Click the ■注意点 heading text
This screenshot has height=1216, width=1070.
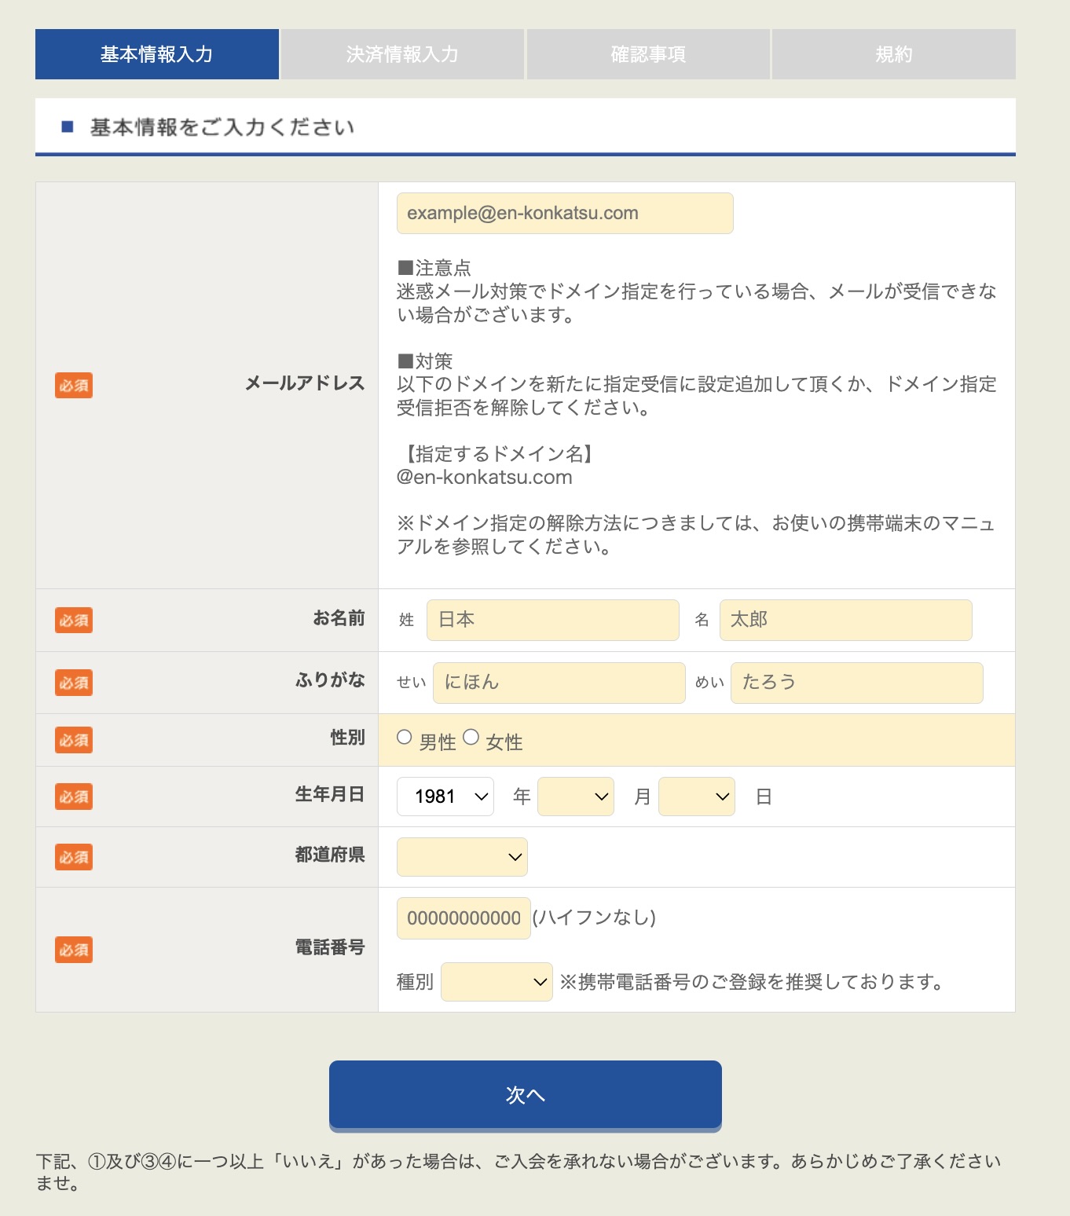pyautogui.click(x=434, y=269)
